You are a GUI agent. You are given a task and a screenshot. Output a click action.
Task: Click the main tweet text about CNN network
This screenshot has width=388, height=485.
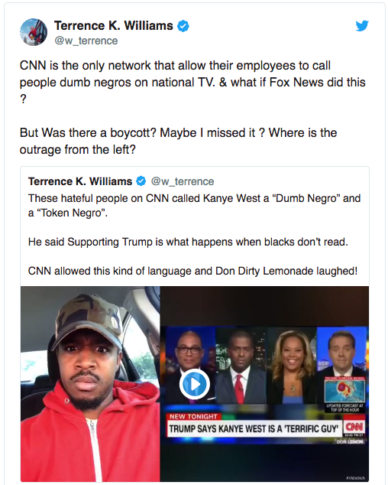[192, 83]
